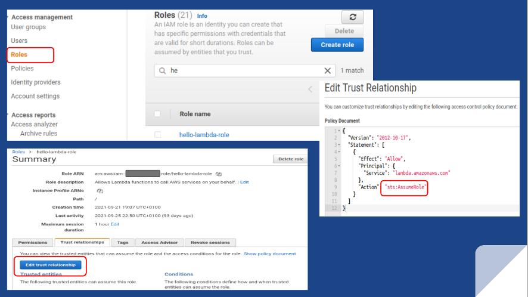
Task: Open Archive rules in sidebar
Action: coord(39,134)
